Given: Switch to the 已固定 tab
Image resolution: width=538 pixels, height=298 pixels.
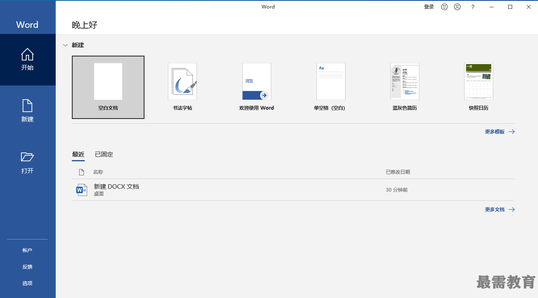Looking at the screenshot, I should 104,154.
